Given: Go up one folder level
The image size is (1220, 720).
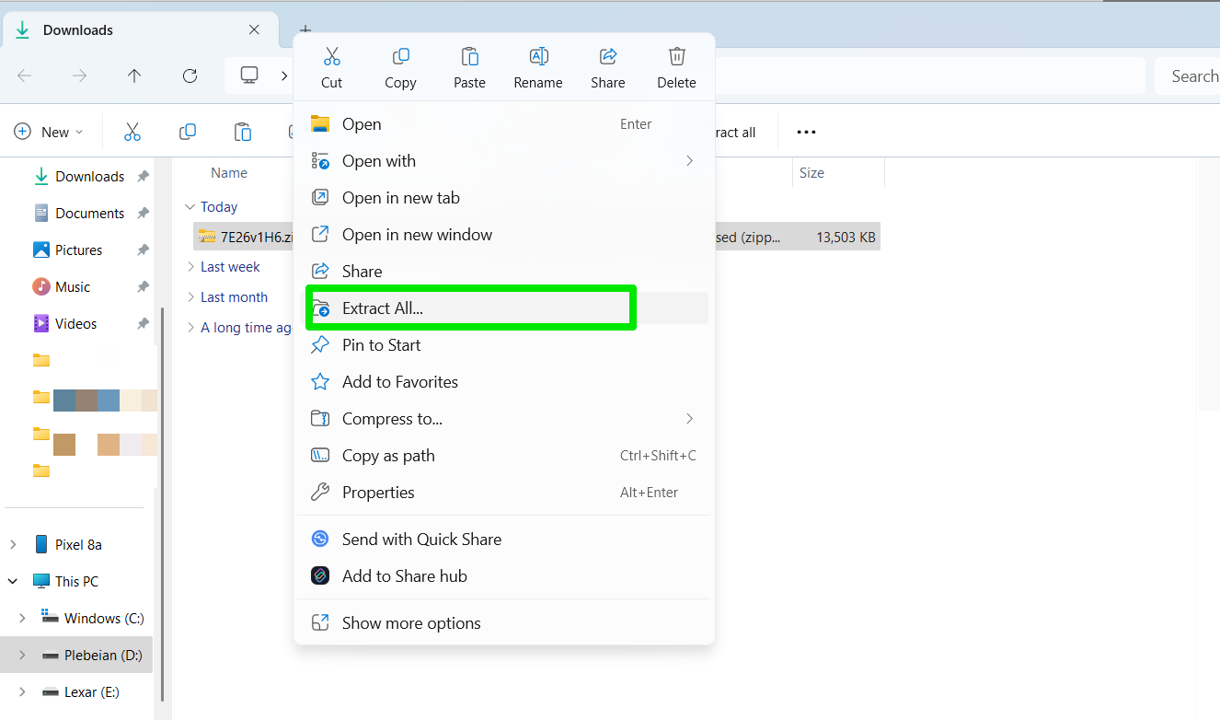Looking at the screenshot, I should point(134,75).
